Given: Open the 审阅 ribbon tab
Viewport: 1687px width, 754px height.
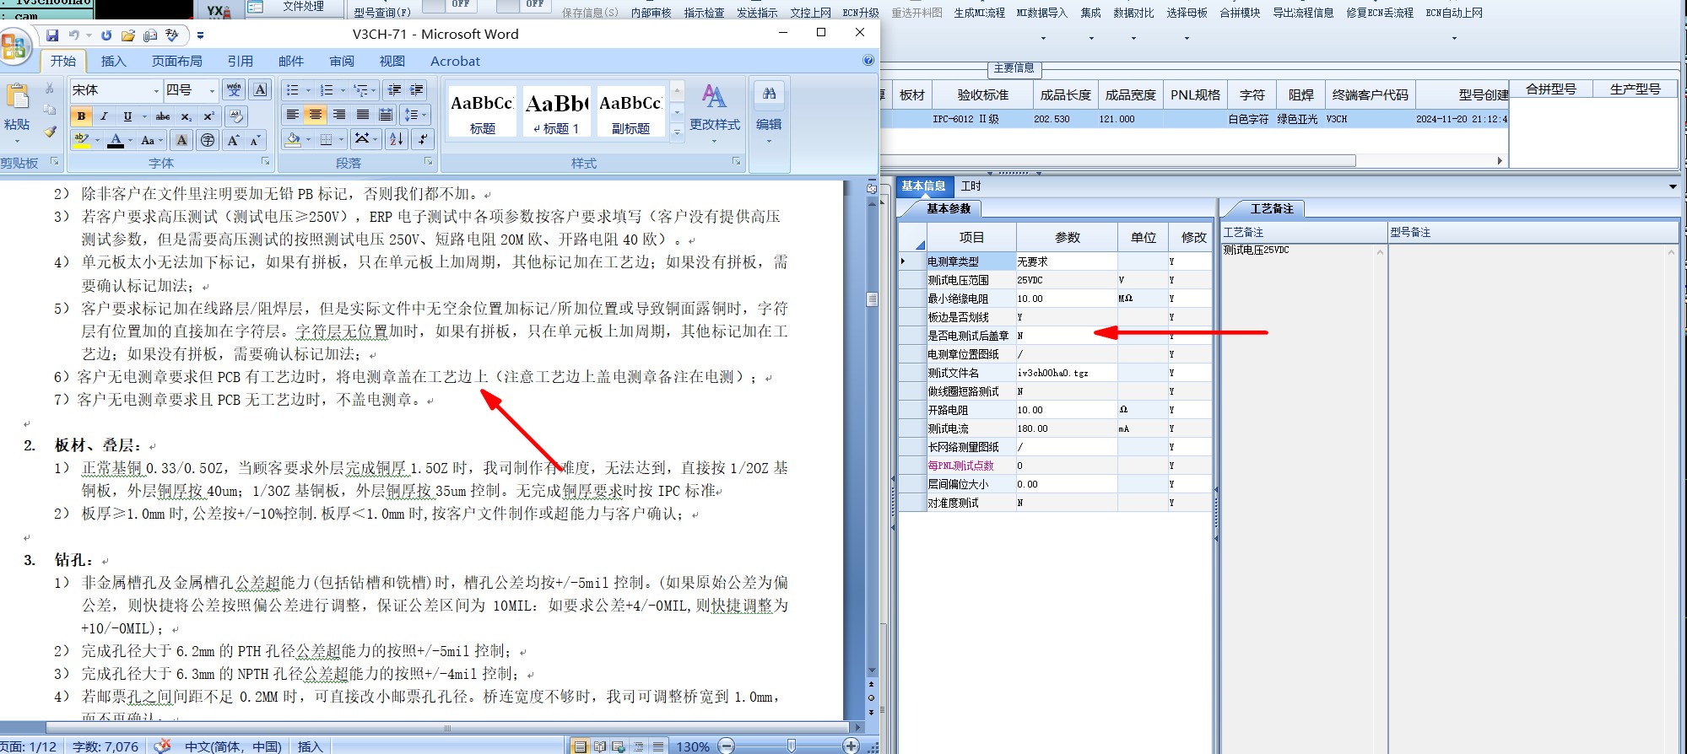Looking at the screenshot, I should [342, 61].
